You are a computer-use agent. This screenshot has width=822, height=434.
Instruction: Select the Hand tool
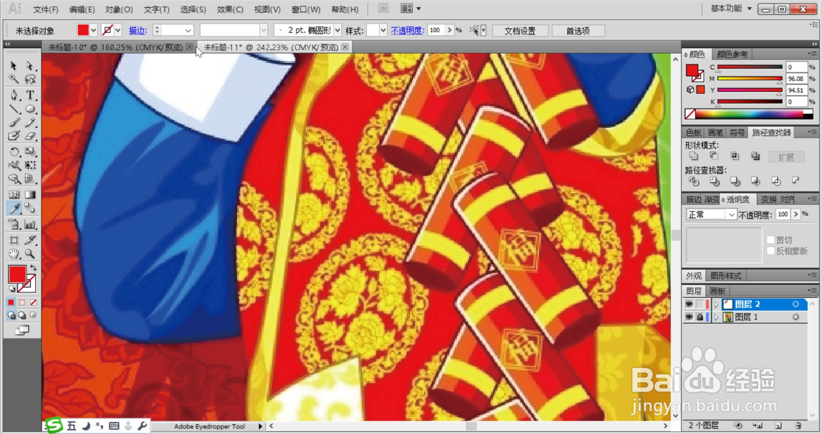click(14, 253)
